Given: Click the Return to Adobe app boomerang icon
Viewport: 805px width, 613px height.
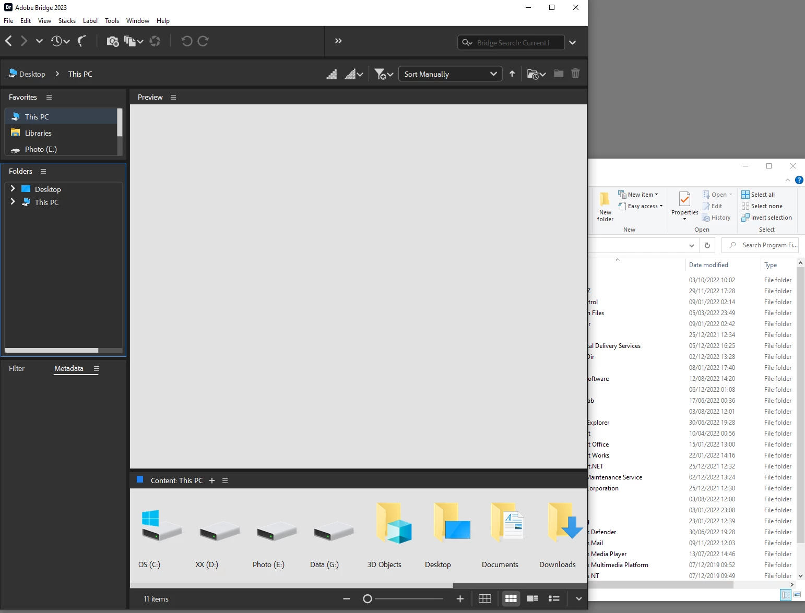Looking at the screenshot, I should point(82,41).
